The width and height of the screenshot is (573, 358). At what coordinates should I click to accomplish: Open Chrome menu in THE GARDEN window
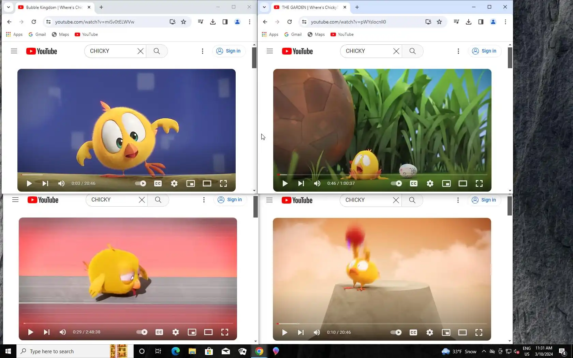pyautogui.click(x=505, y=22)
